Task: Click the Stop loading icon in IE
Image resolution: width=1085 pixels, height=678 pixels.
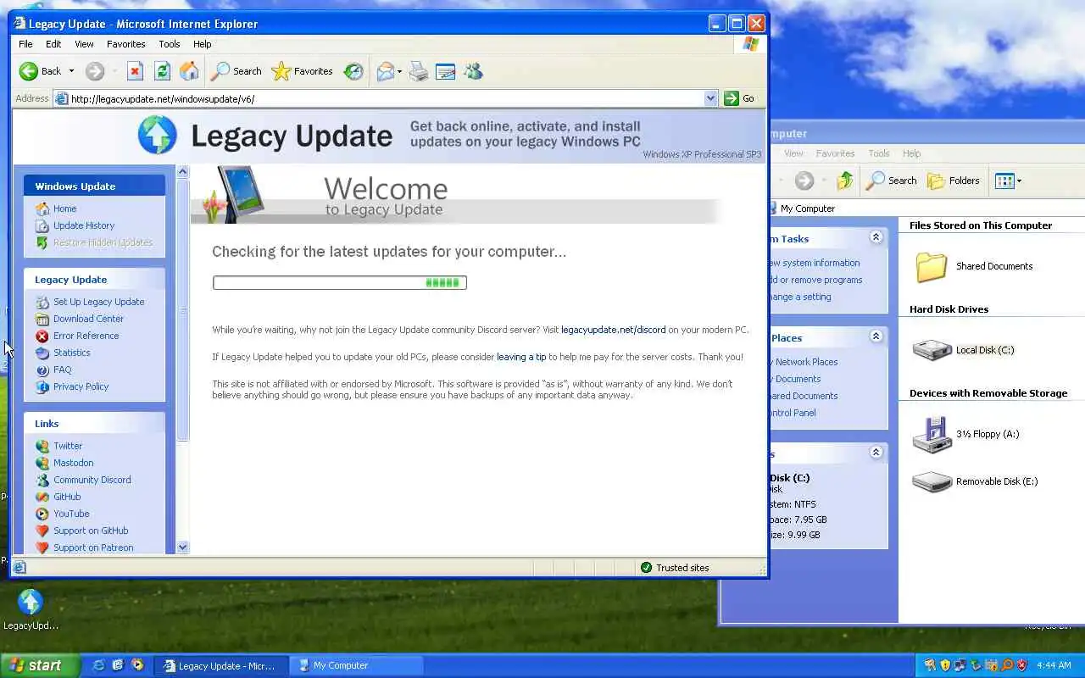Action: [135, 71]
